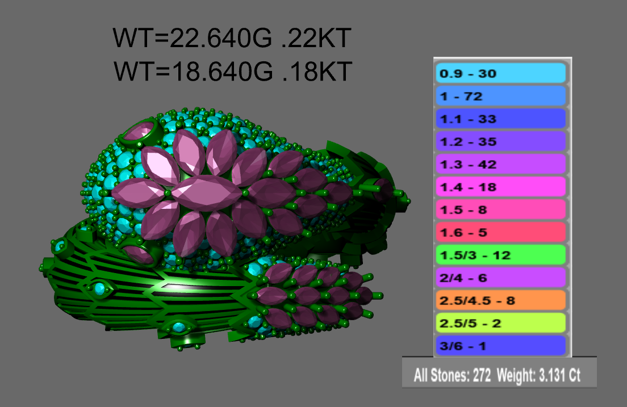This screenshot has height=407, width=627.
Task: Click the green 1.5/3 - 12 stone row
Action: pyautogui.click(x=501, y=255)
